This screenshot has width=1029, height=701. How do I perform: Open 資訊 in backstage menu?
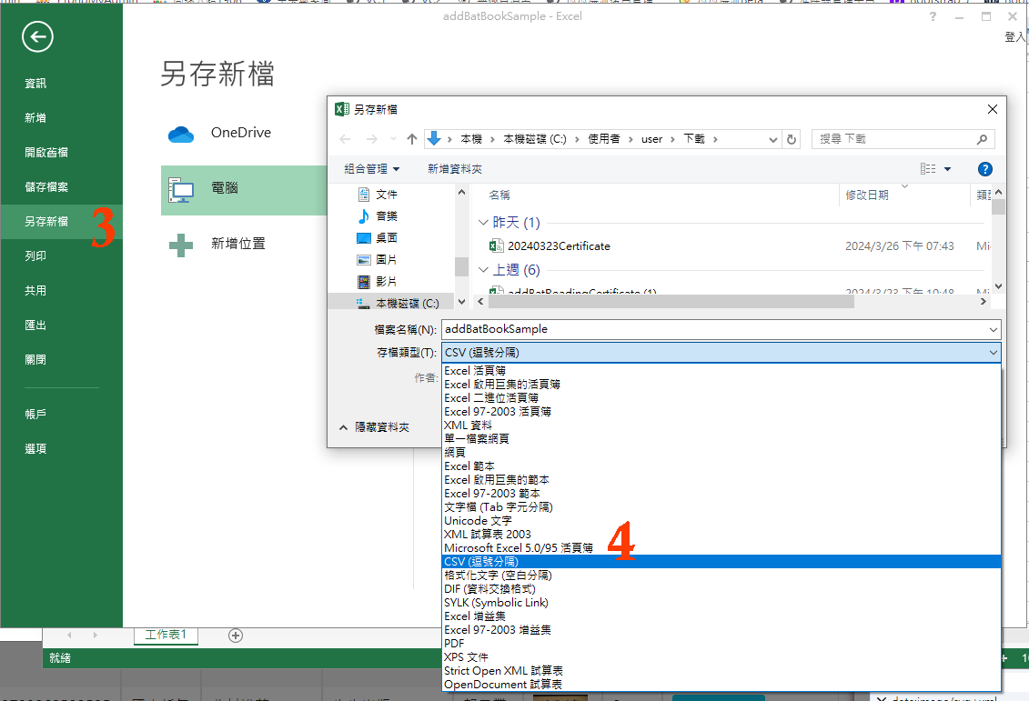coord(35,84)
